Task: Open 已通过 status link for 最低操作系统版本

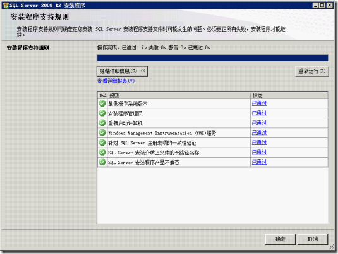Action: 259,103
